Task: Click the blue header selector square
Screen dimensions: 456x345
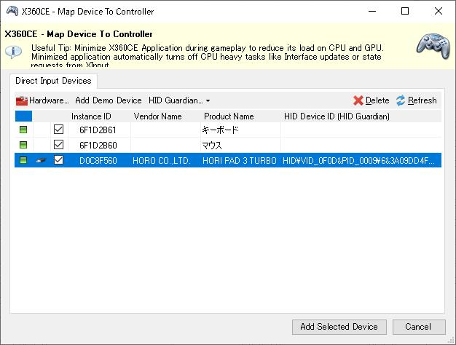Action: click(x=23, y=116)
